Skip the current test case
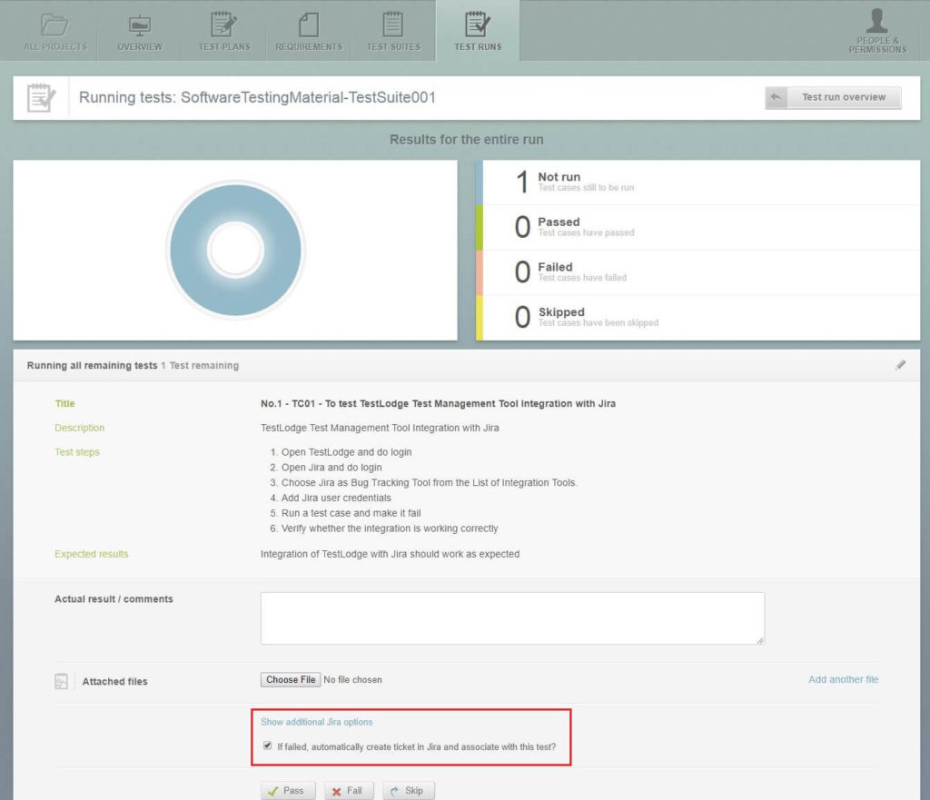 point(409,790)
